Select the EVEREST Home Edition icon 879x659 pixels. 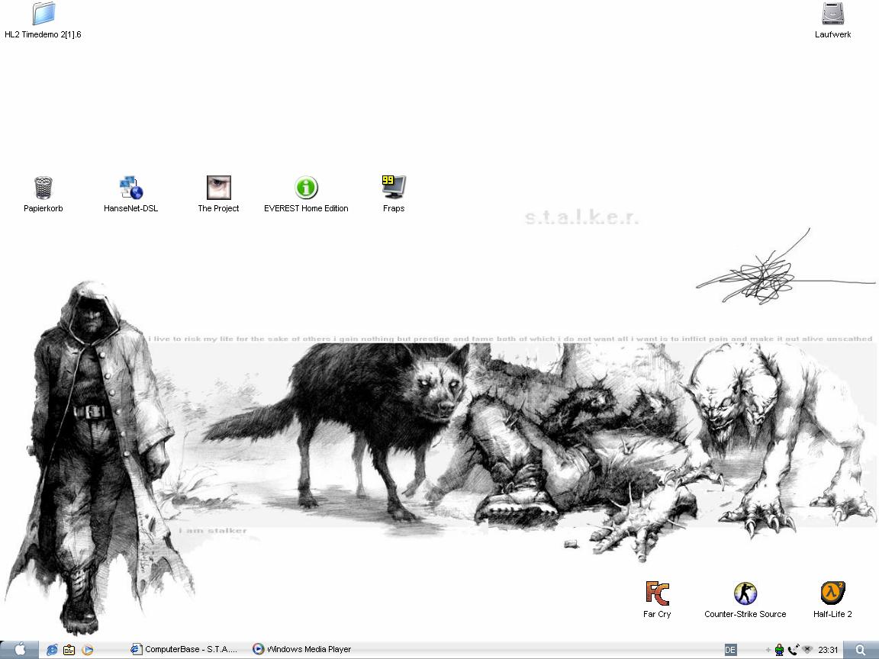point(306,194)
